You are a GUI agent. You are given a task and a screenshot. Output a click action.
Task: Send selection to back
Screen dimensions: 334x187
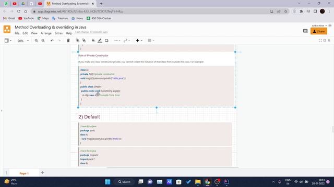click(84, 41)
